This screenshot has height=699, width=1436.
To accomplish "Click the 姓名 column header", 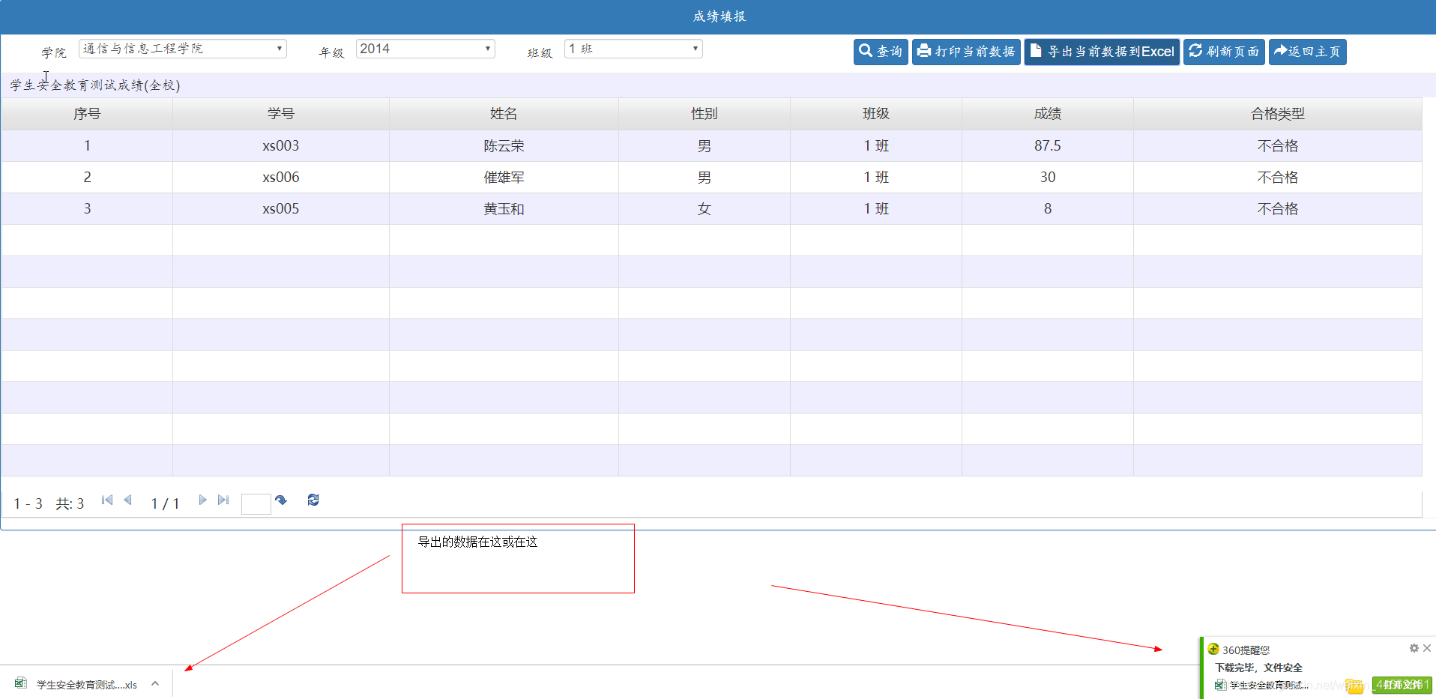I will [504, 114].
